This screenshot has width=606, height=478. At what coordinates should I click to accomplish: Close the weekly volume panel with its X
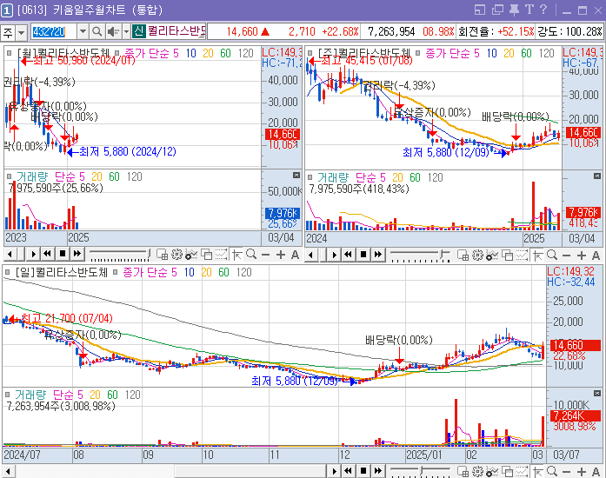pos(597,176)
